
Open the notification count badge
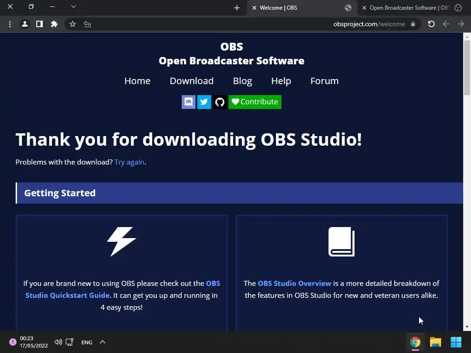[12, 342]
